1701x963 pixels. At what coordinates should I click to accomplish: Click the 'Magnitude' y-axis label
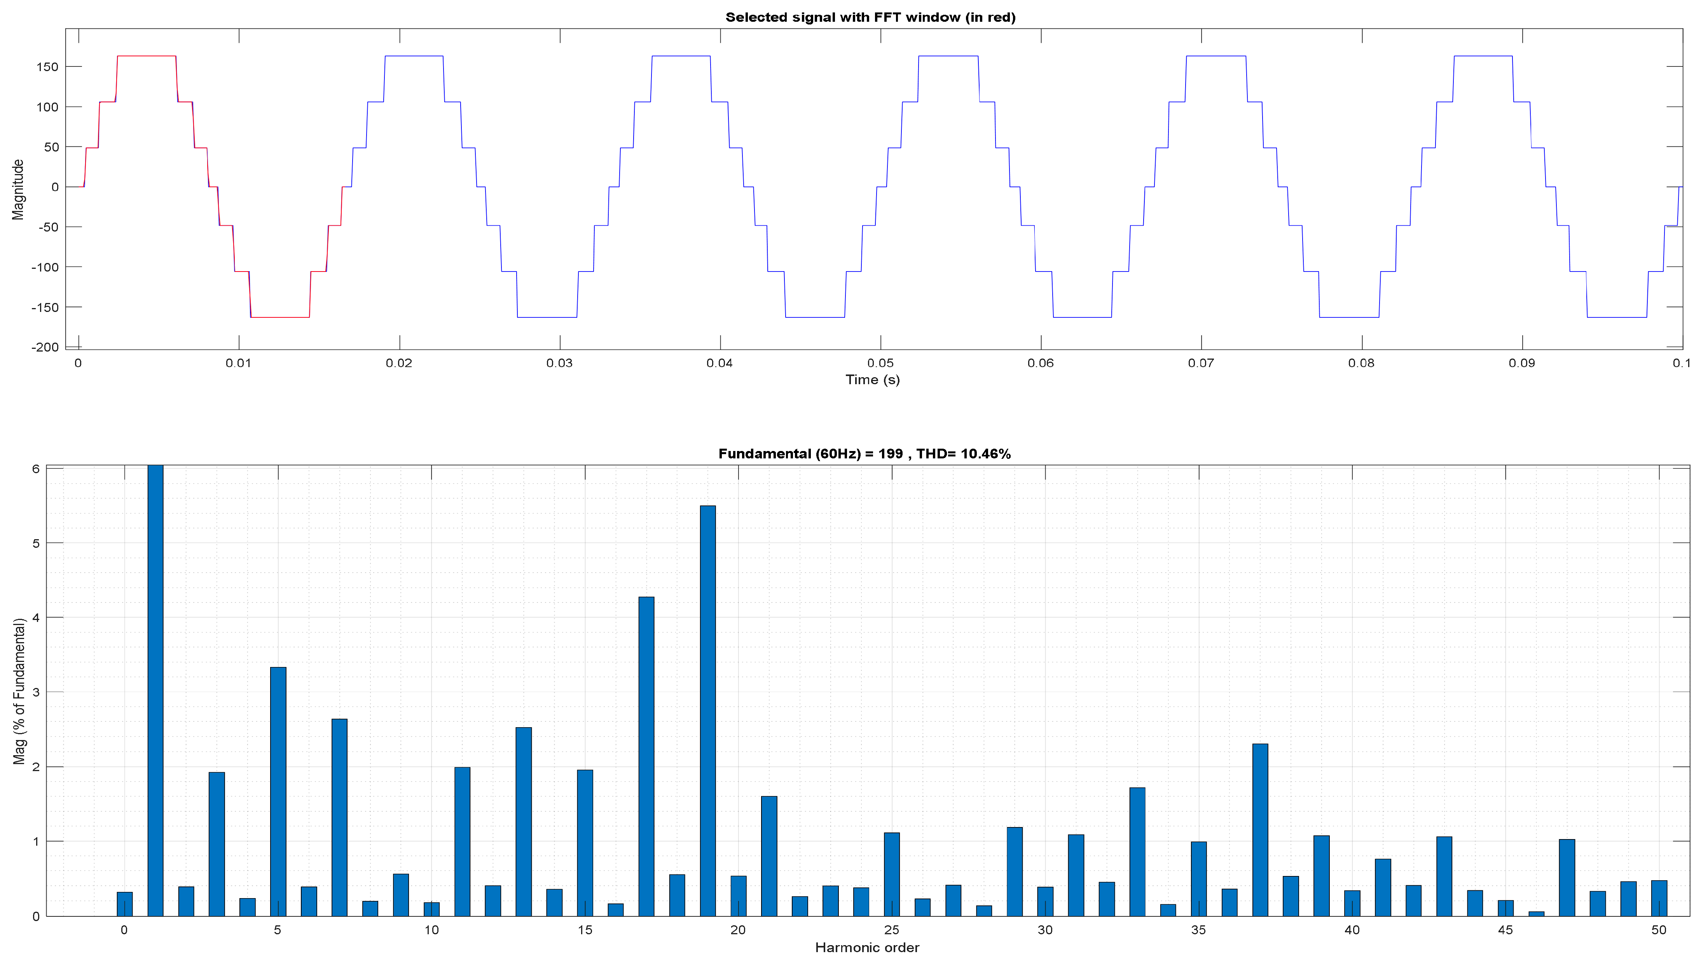click(18, 189)
